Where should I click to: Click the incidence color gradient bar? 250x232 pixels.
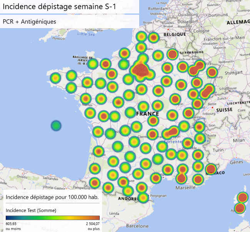pyautogui.click(x=53, y=218)
